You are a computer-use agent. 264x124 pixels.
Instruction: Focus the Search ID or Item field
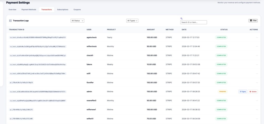pyautogui.click(x=193, y=22)
